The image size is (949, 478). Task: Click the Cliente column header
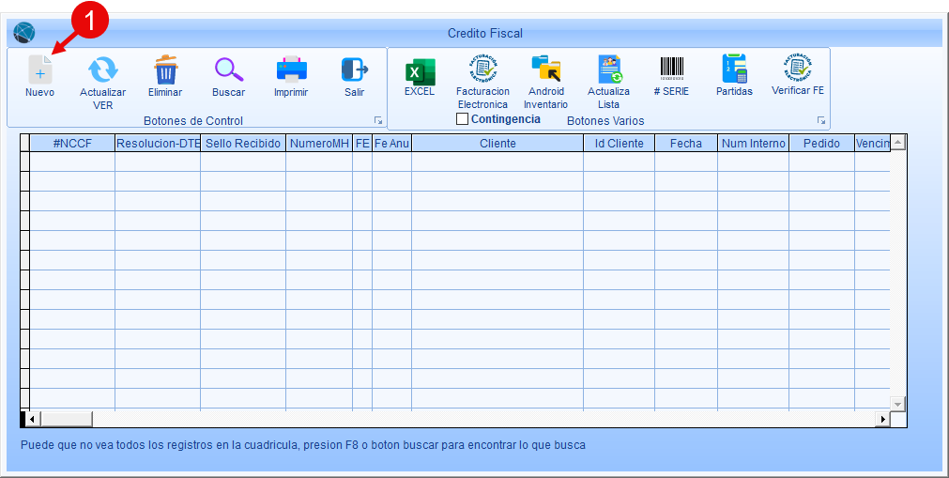pyautogui.click(x=497, y=144)
